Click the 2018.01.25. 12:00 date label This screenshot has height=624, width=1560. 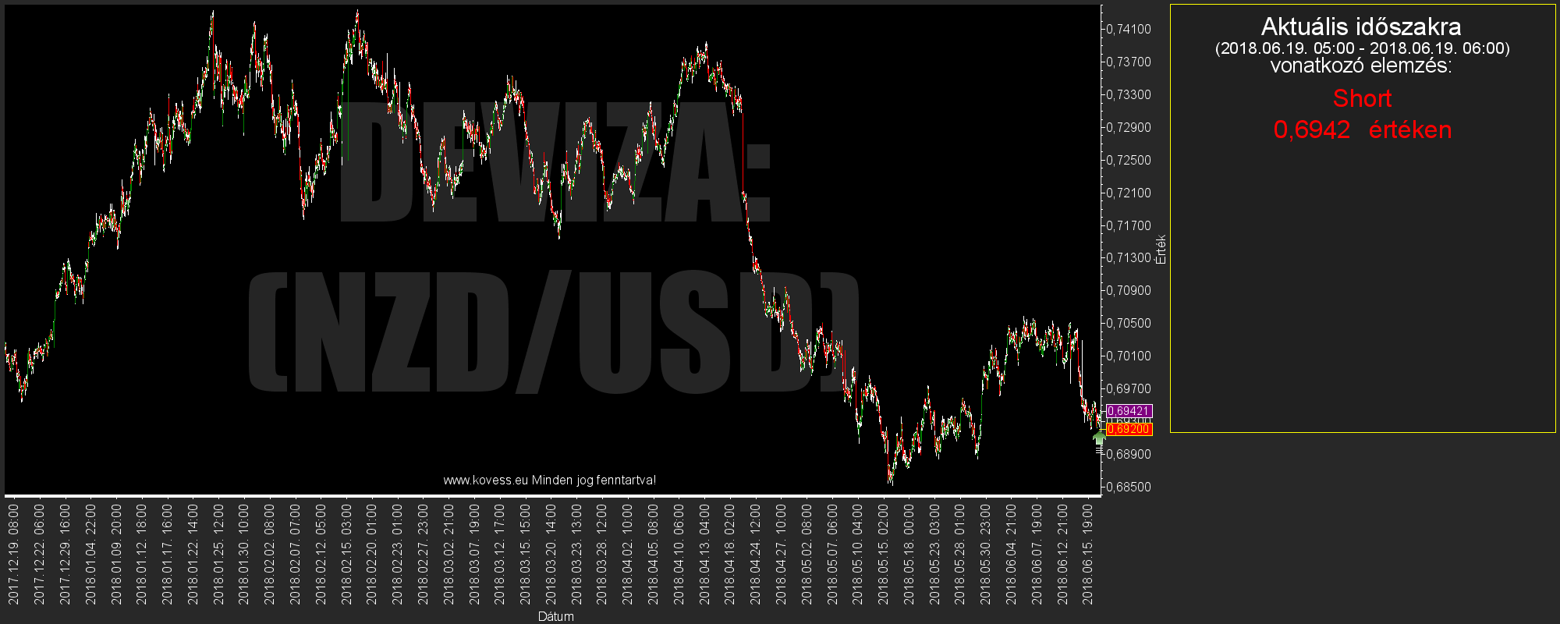(x=218, y=554)
